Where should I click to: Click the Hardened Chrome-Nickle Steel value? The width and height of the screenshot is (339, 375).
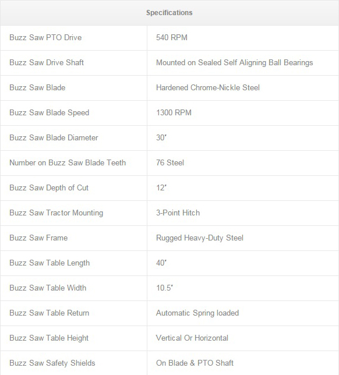(x=208, y=87)
